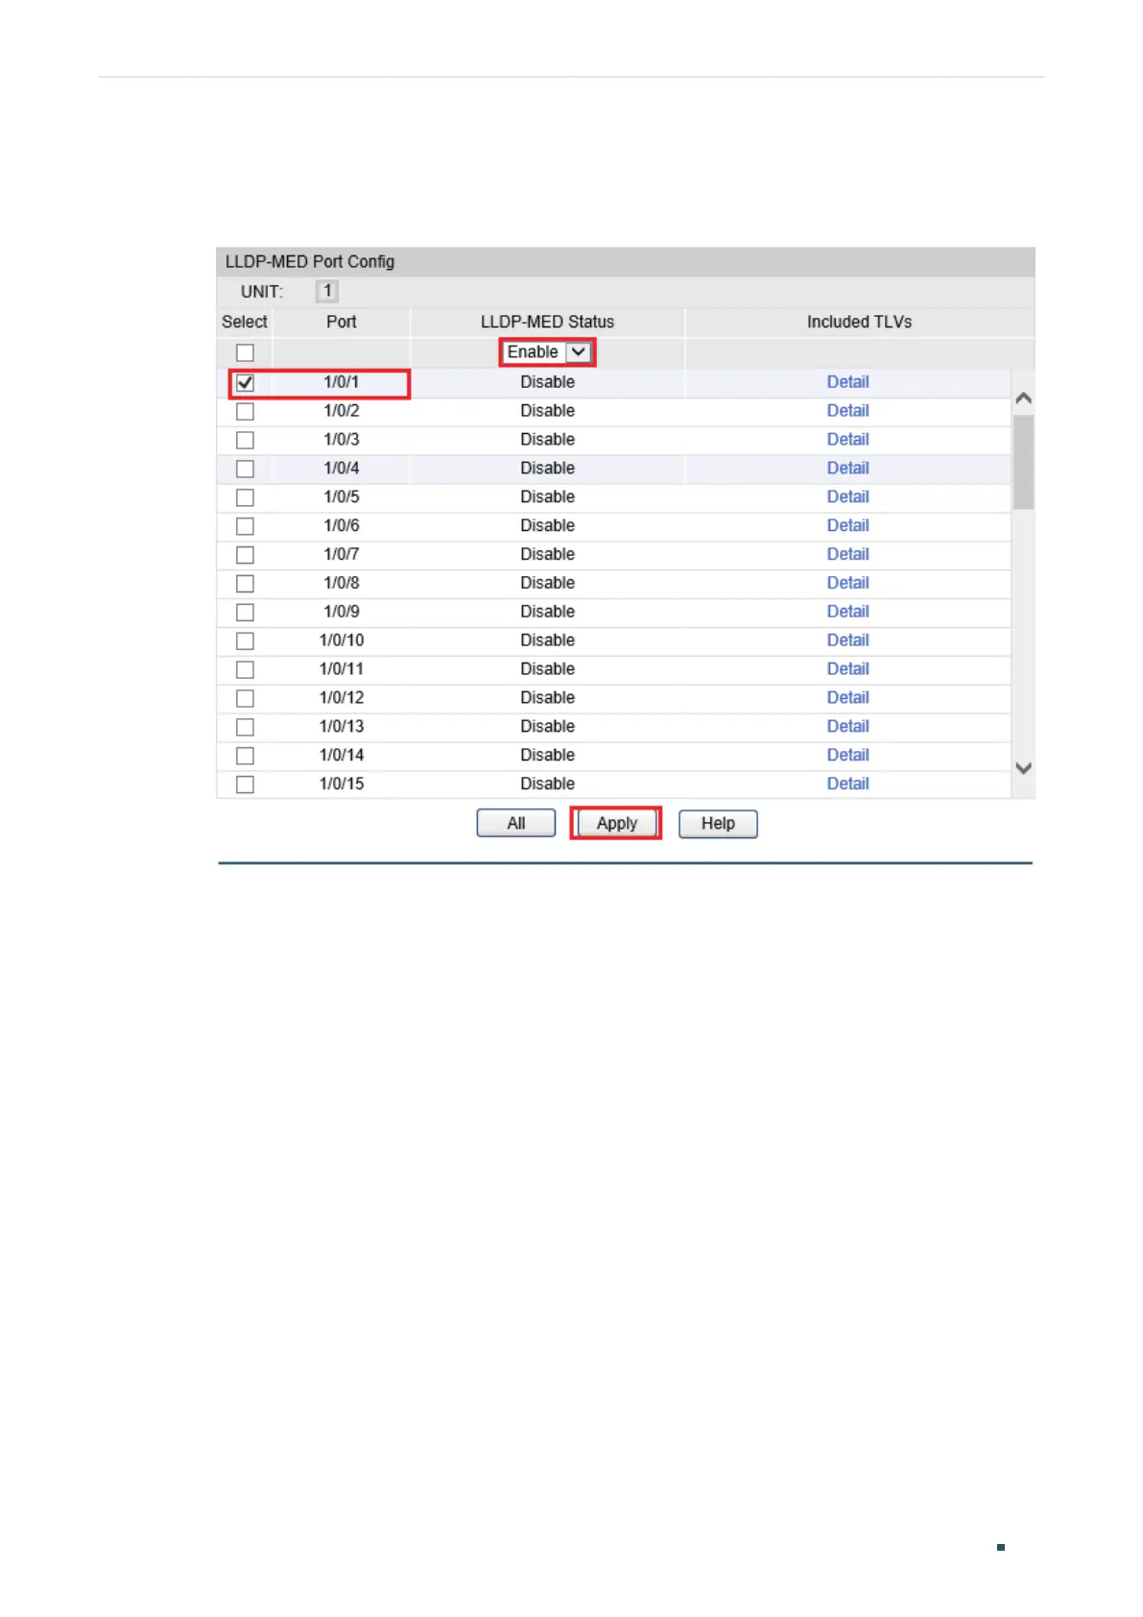This screenshot has width=1143, height=1617.
Task: Check port 1/0/7 selection box
Action: pyautogui.click(x=245, y=555)
